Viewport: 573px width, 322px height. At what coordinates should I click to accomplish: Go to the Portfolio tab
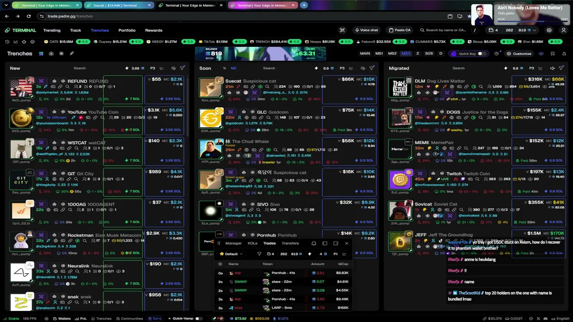(127, 30)
